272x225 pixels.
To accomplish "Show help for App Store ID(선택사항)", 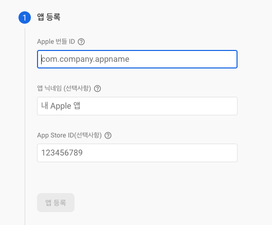I will click(x=108, y=135).
